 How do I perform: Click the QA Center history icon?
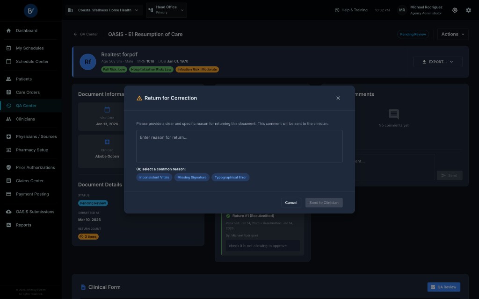pos(8,106)
